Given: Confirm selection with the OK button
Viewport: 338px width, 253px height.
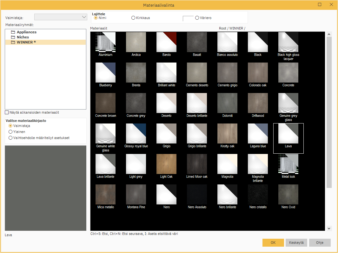Looking at the screenshot, I should (273, 243).
